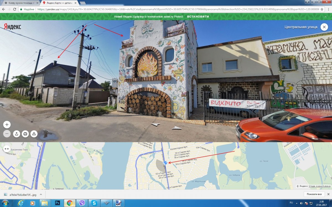Launch Internet Explorer from the taskbar

coord(20,203)
